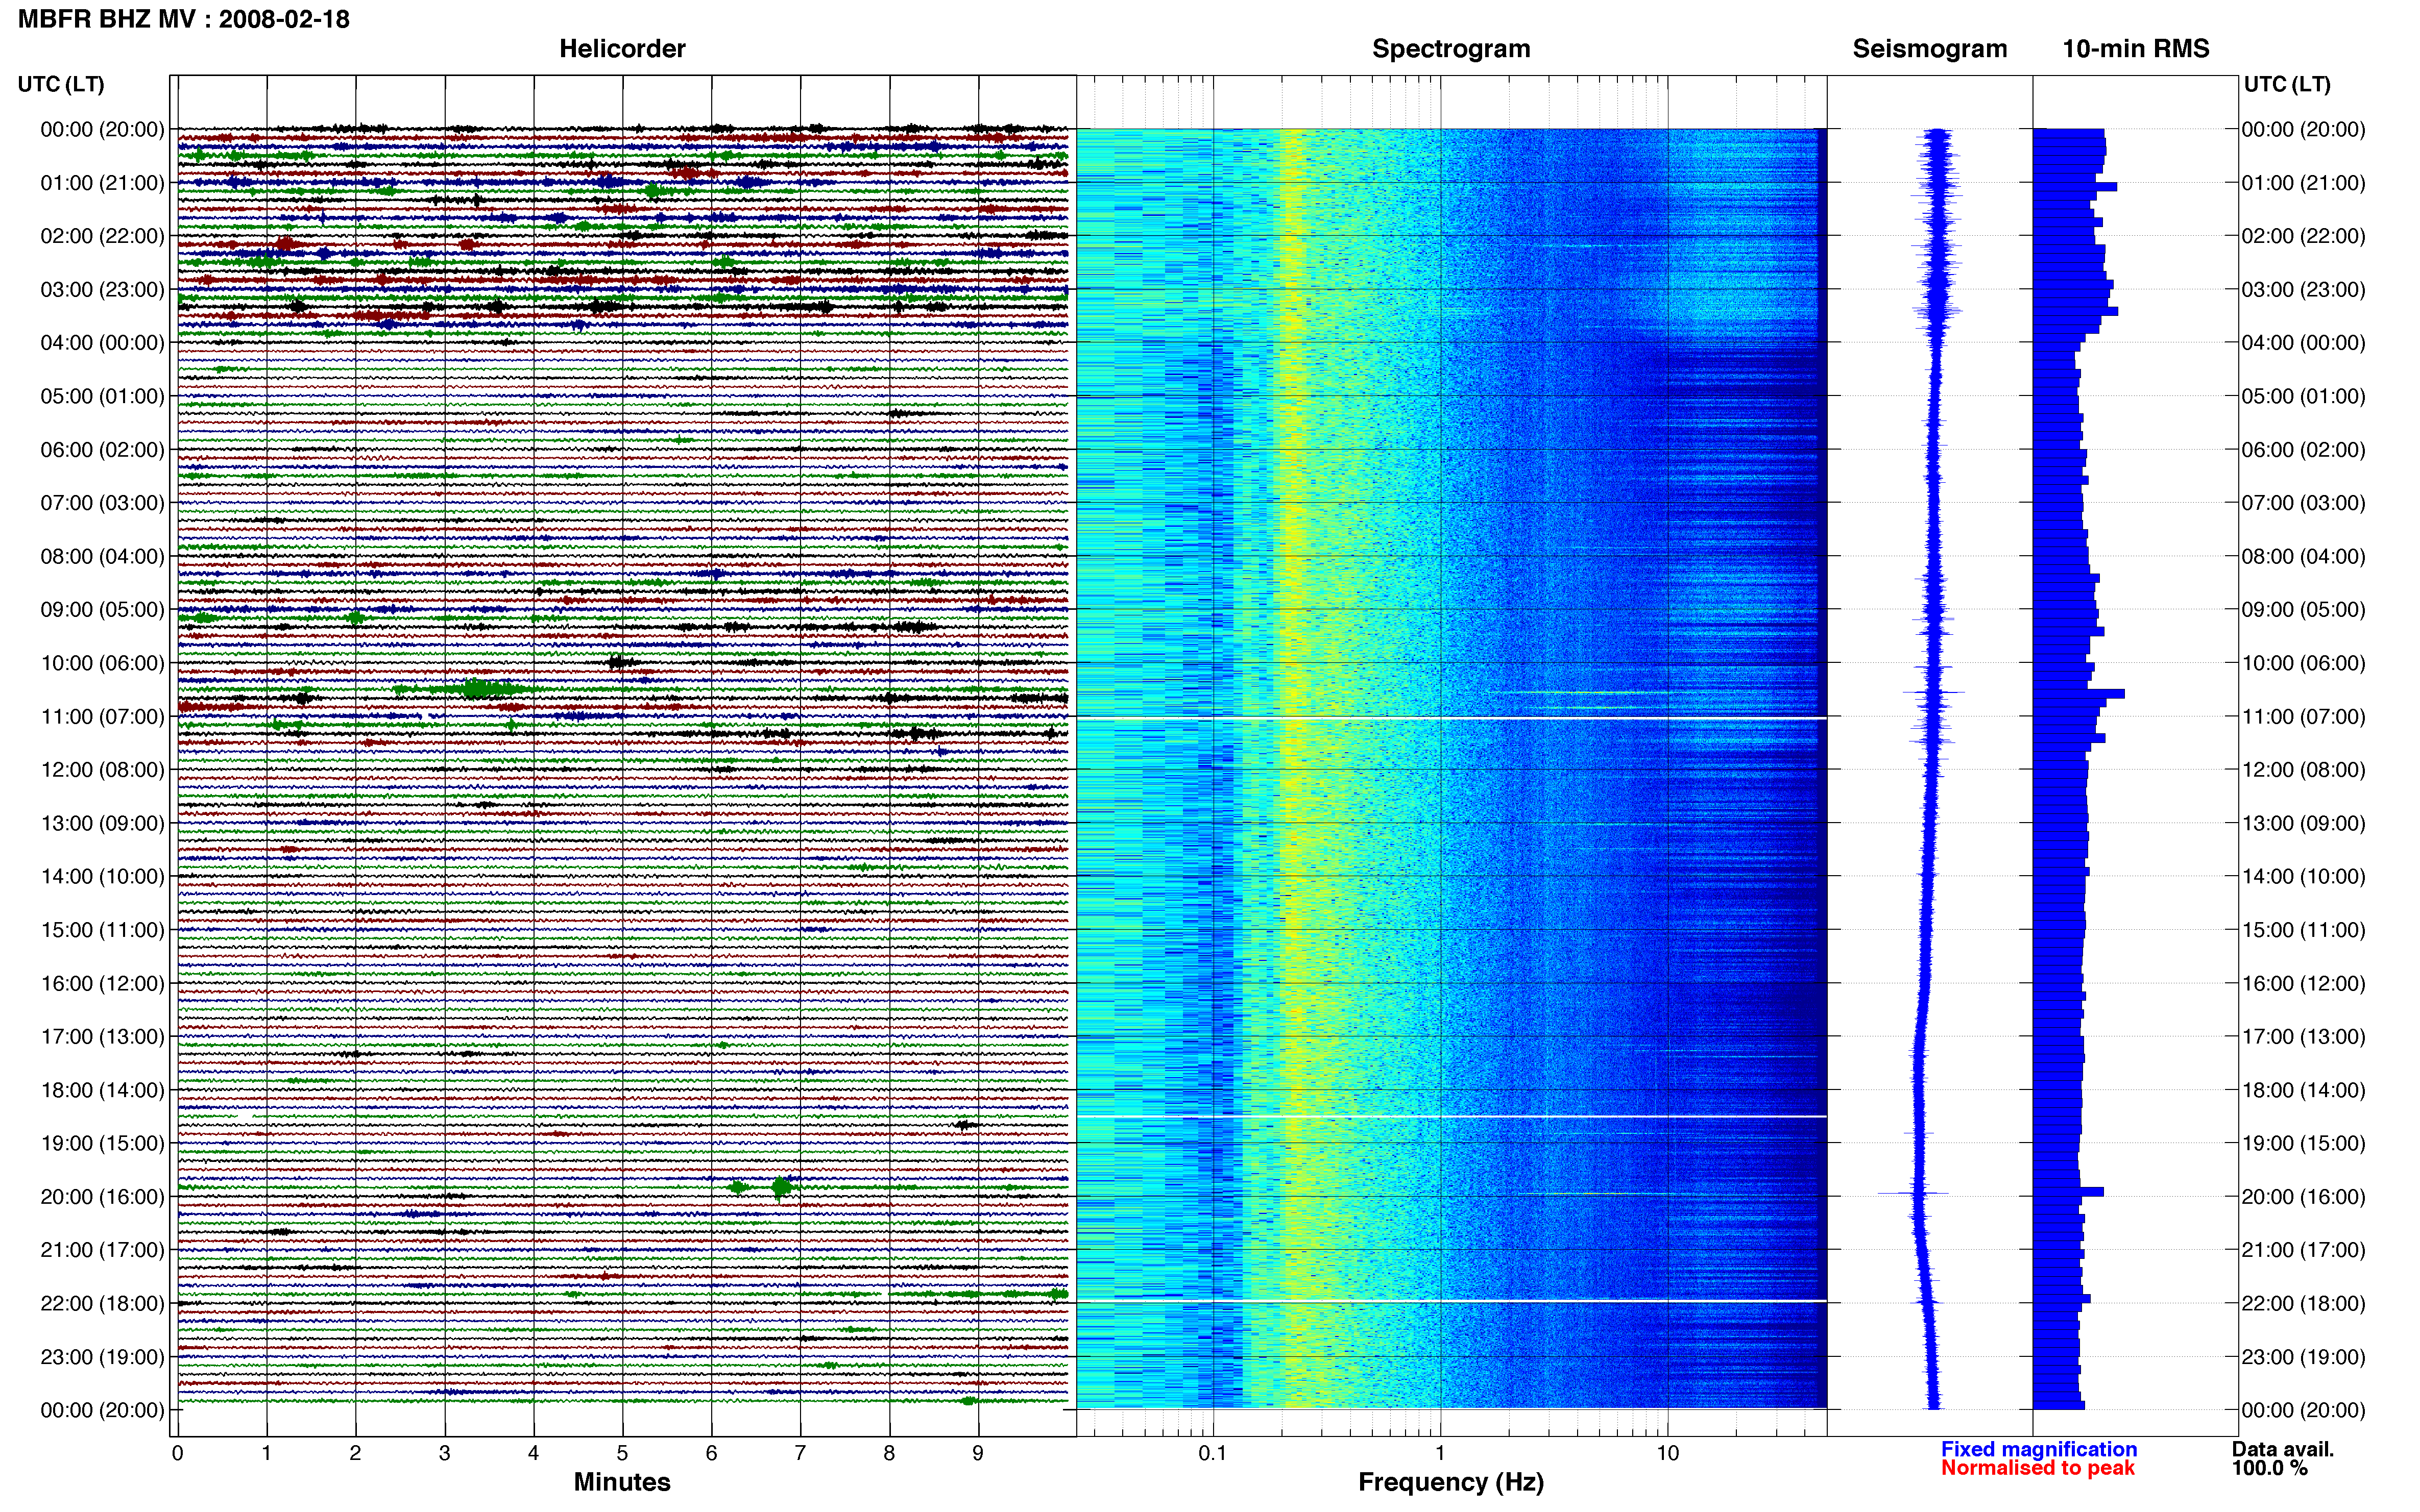
Task: Click the right time label '10:00 (06:00)'
Action: click(2303, 663)
